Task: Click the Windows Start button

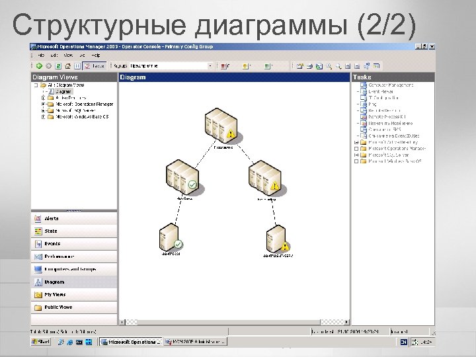Action: click(x=41, y=342)
